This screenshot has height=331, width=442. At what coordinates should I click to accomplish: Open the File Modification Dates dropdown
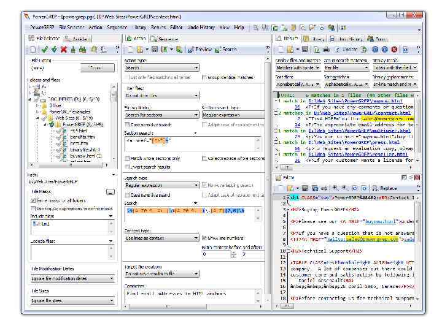[72, 278]
